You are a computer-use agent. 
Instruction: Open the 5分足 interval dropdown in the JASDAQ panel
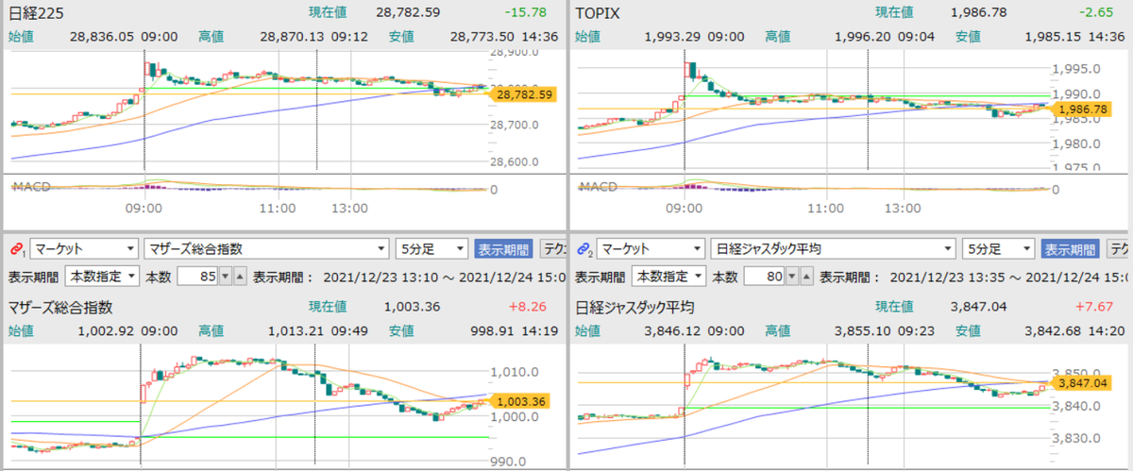tap(998, 249)
